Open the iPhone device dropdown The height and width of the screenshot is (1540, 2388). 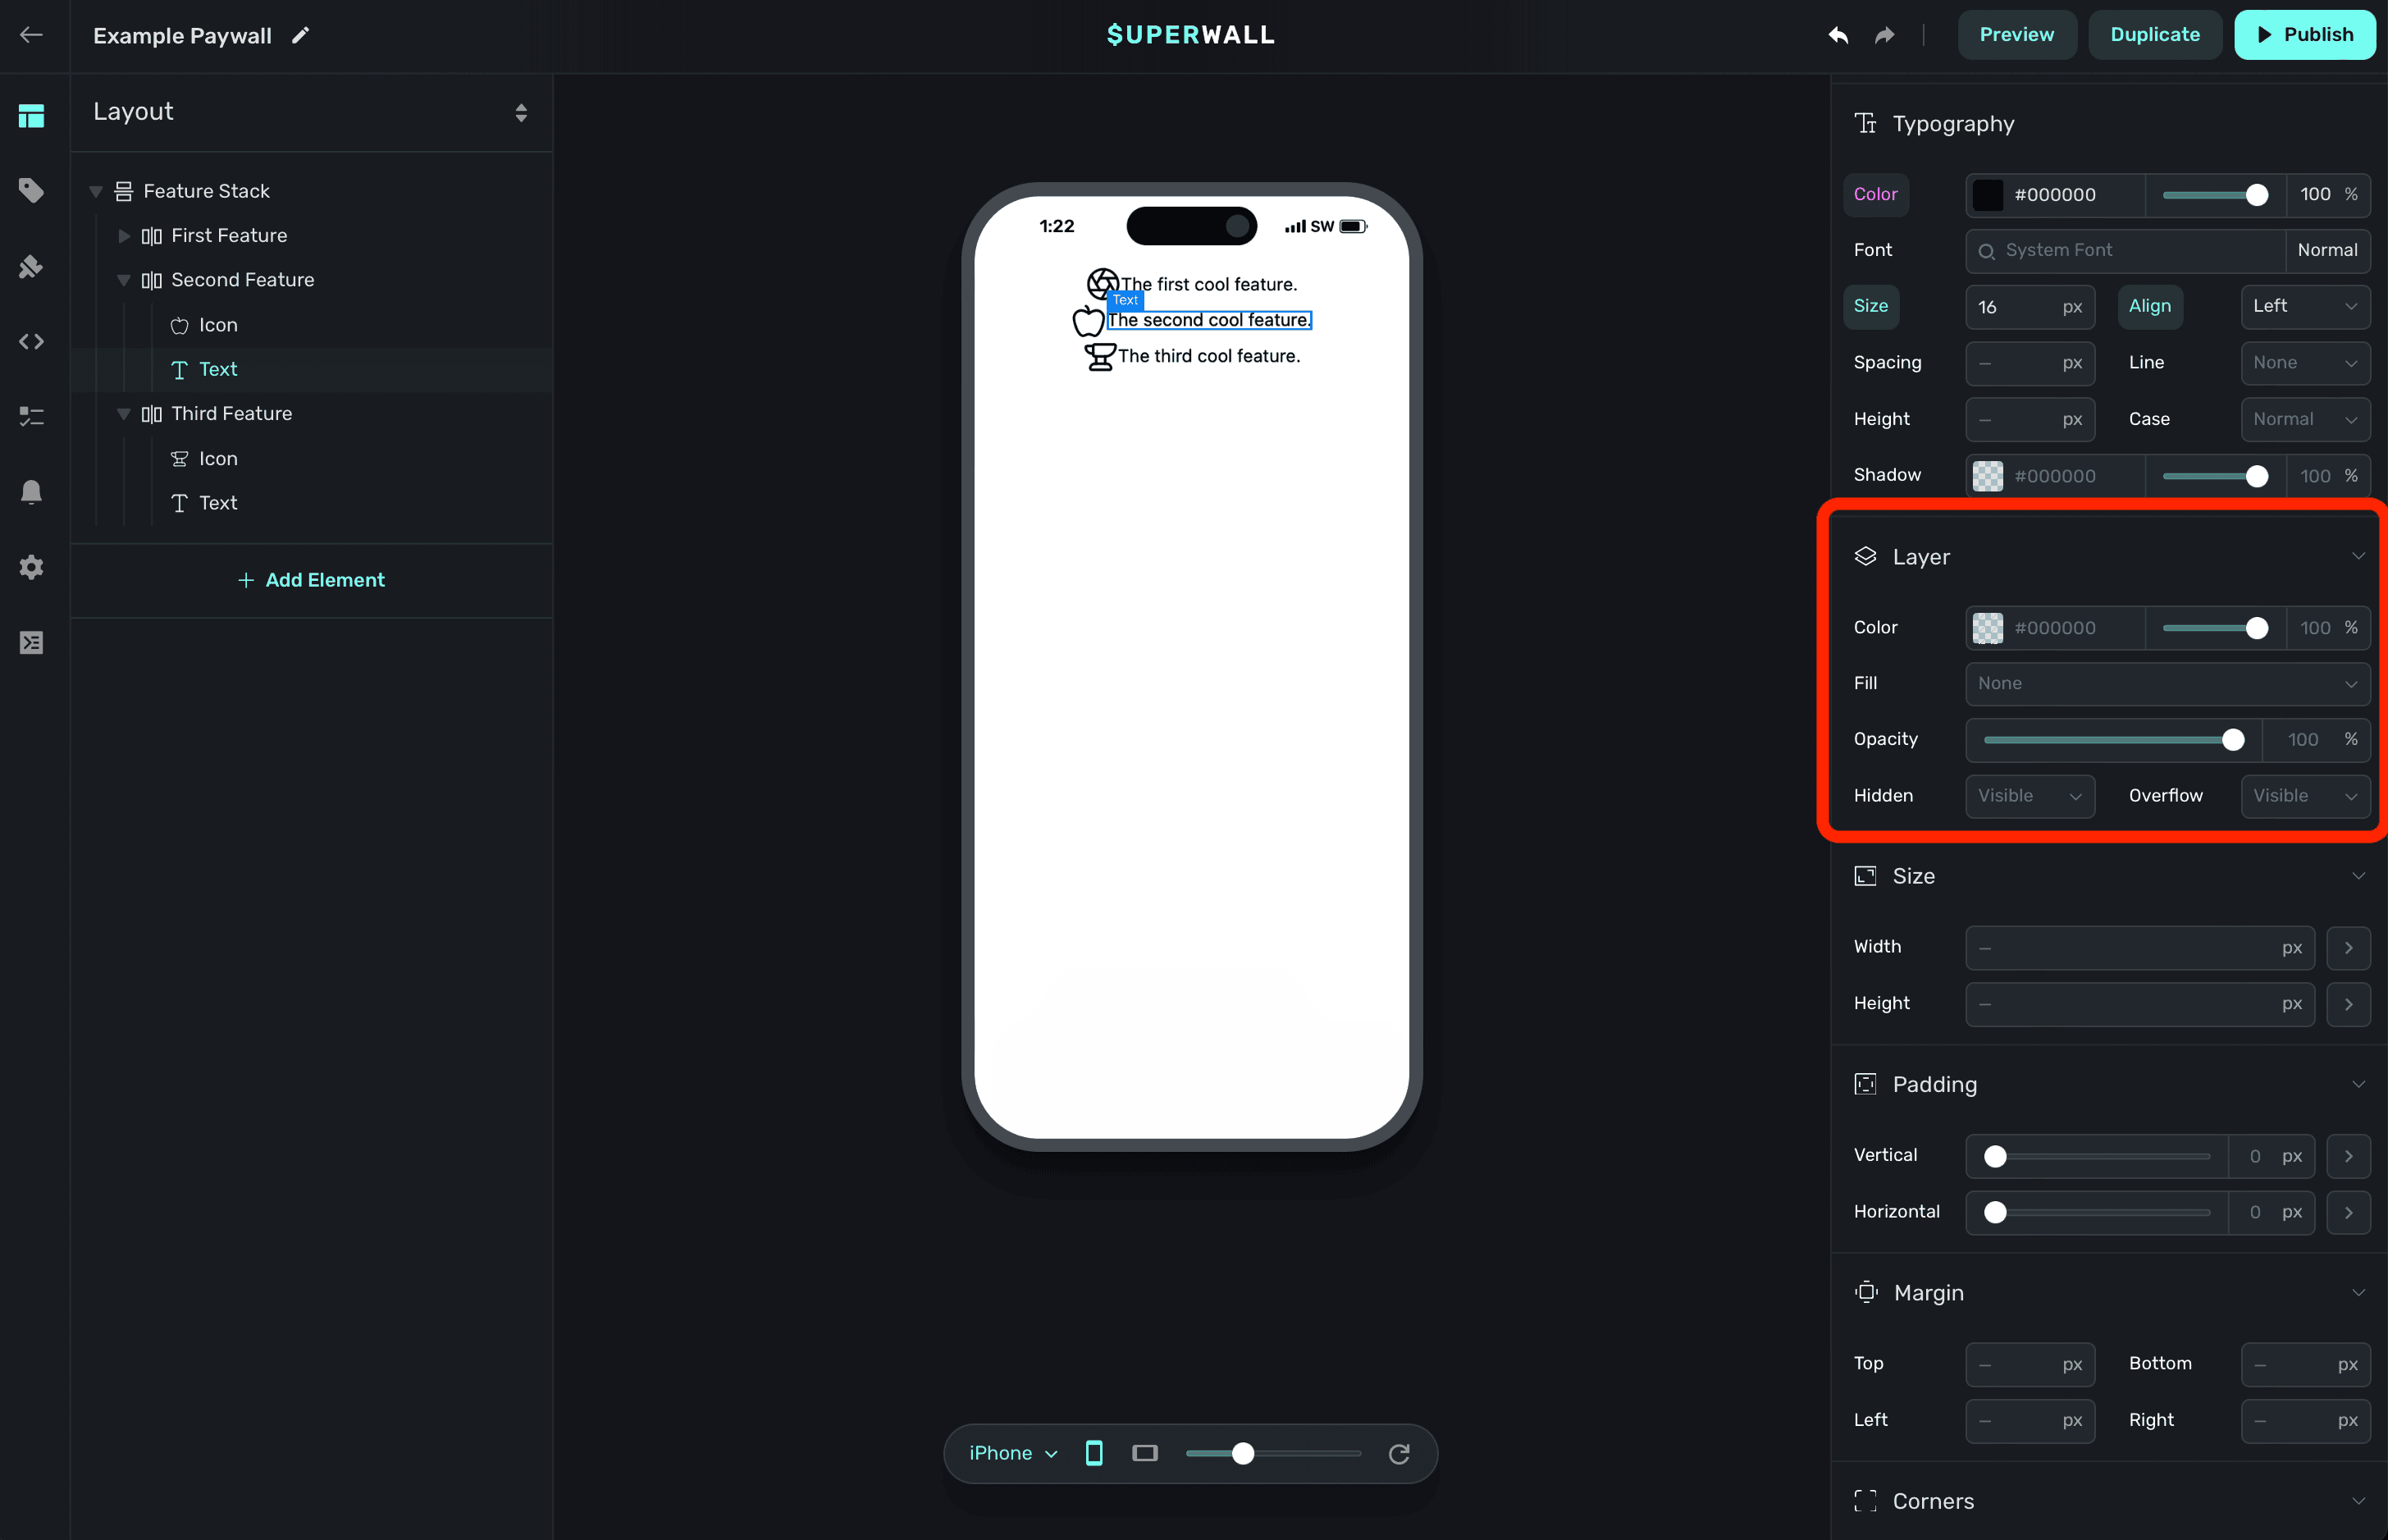click(x=1012, y=1453)
